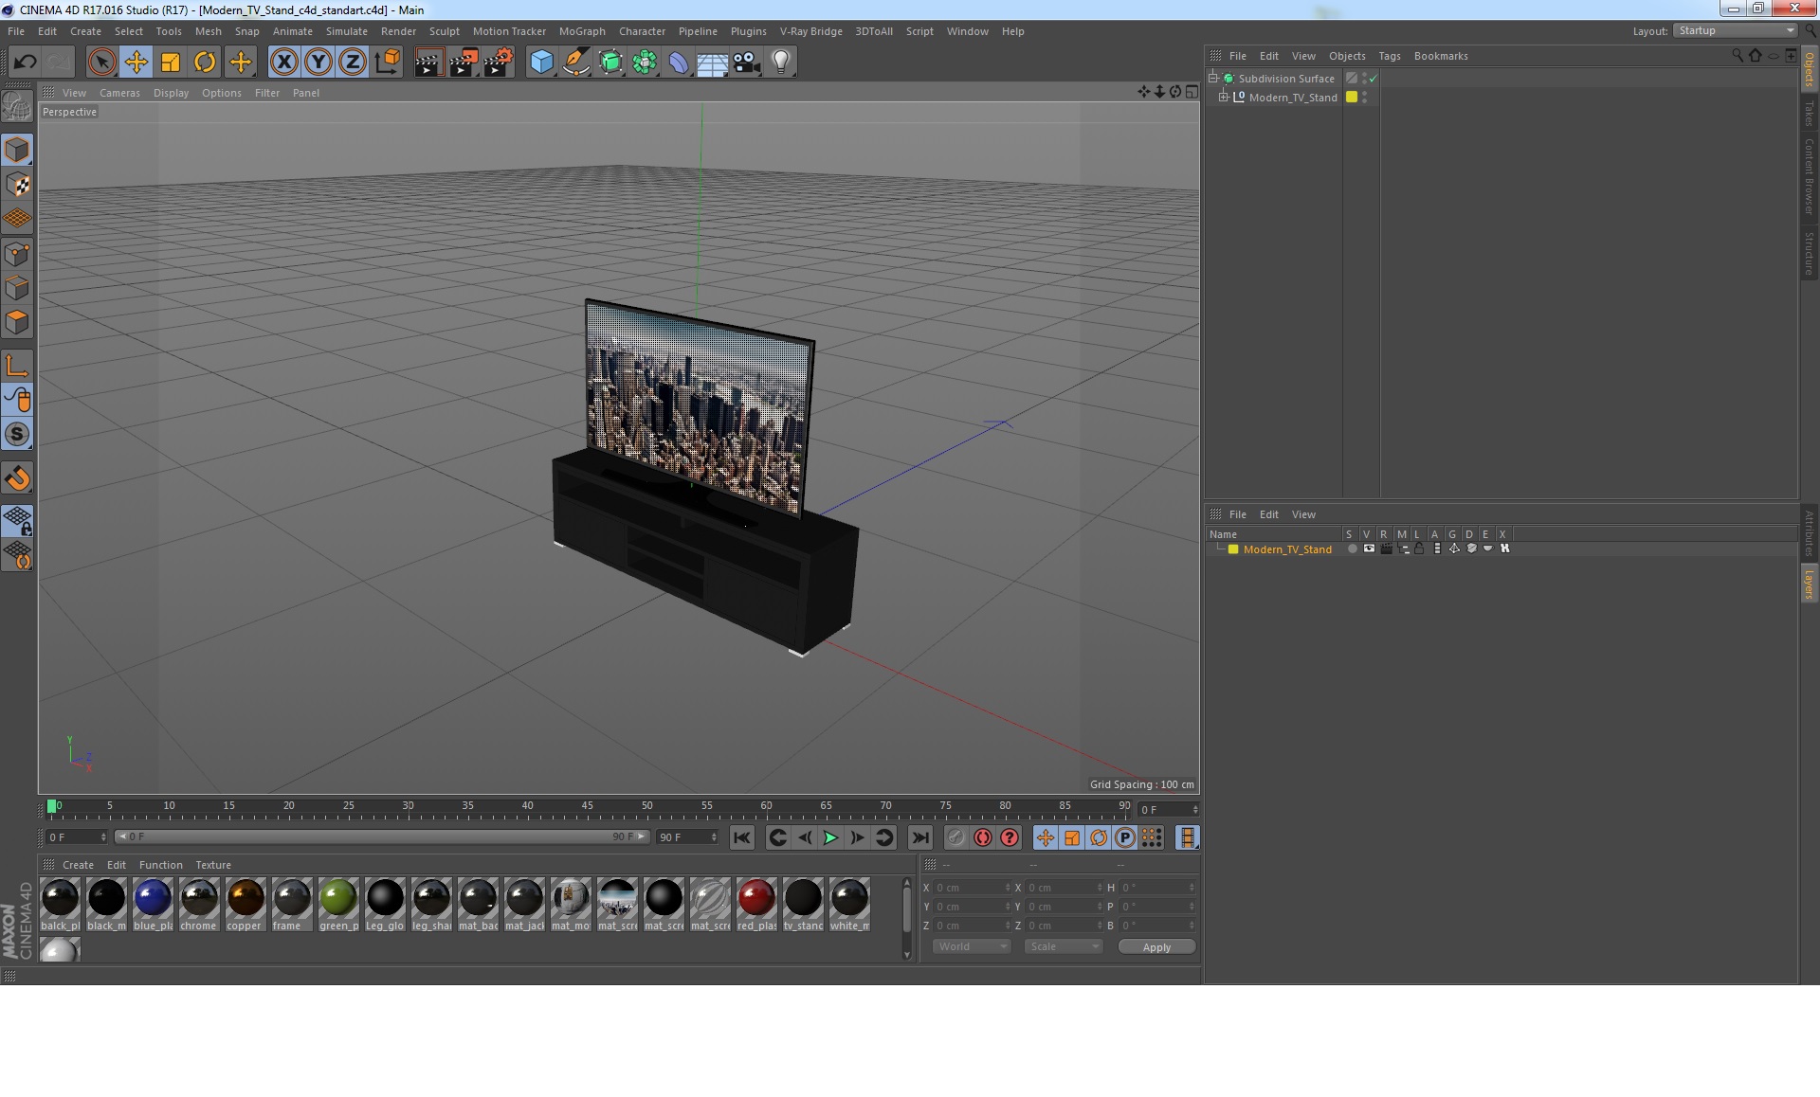Viewport: 1820px width, 1097px height.
Task: Play the animation forward
Action: tap(830, 837)
